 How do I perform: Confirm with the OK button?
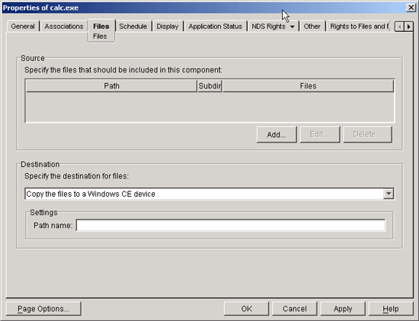pos(246,309)
